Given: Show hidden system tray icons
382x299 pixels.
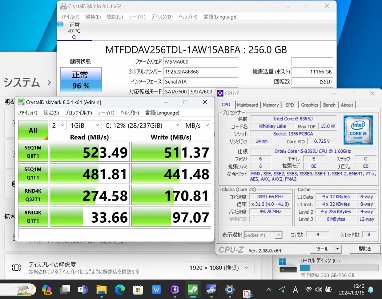Looking at the screenshot, I should (269, 290).
